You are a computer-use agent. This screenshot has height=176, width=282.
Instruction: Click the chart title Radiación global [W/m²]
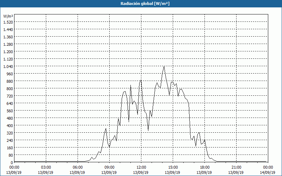[145, 4]
